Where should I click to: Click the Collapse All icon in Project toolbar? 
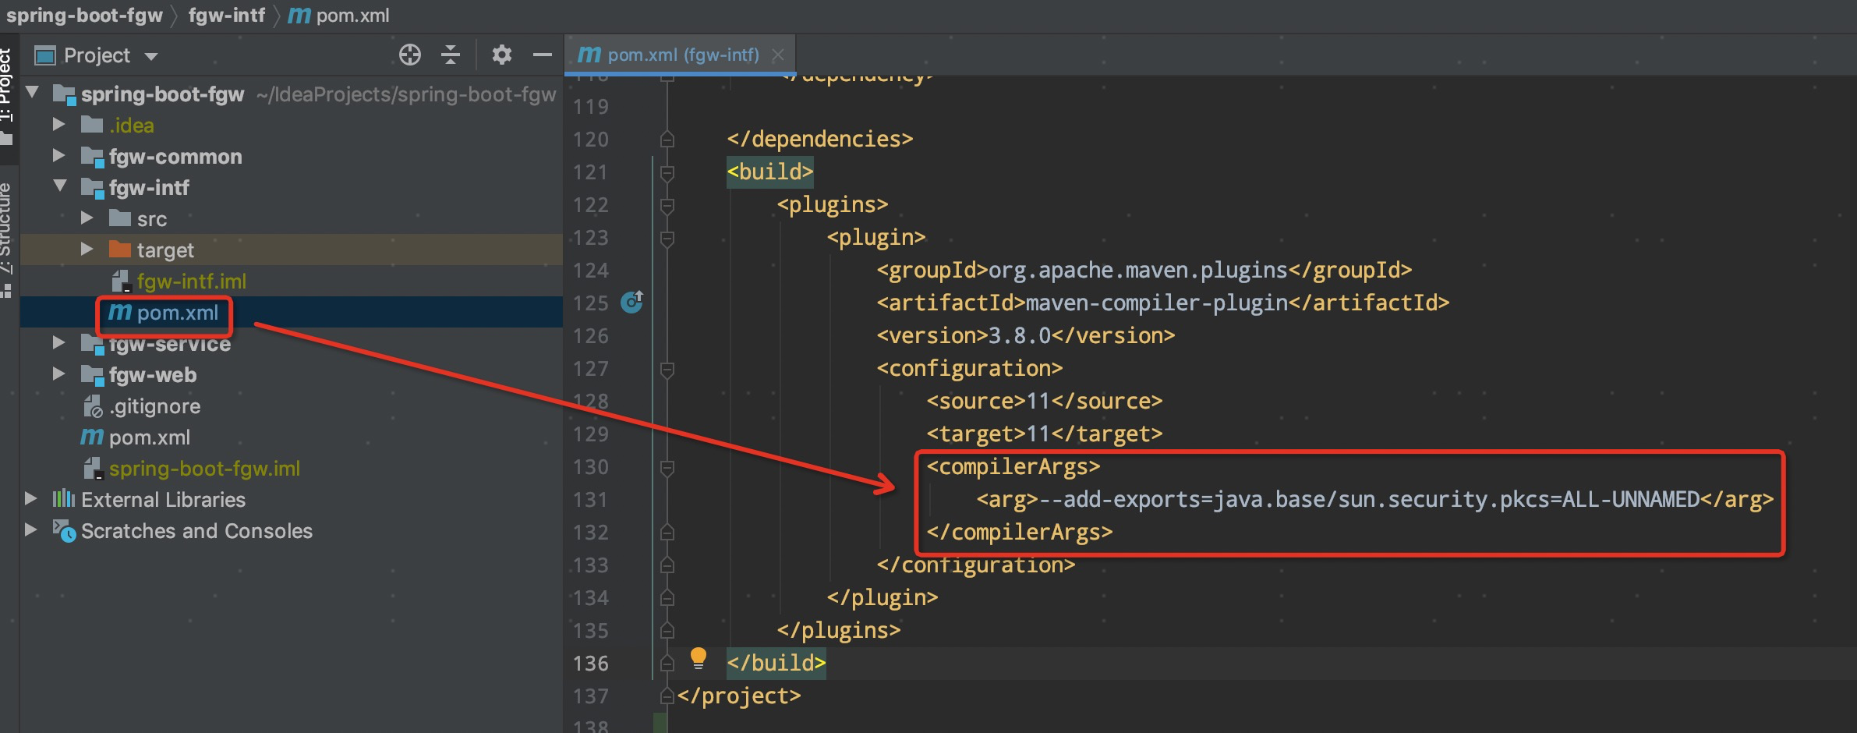(x=451, y=55)
